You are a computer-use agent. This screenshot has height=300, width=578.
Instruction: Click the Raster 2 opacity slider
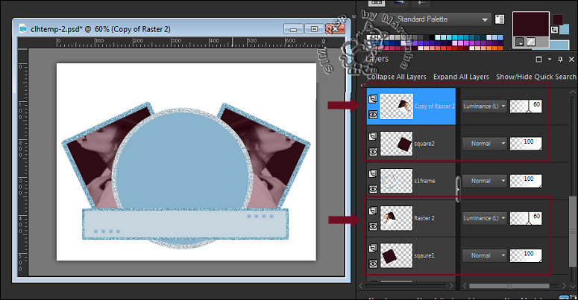point(527,218)
